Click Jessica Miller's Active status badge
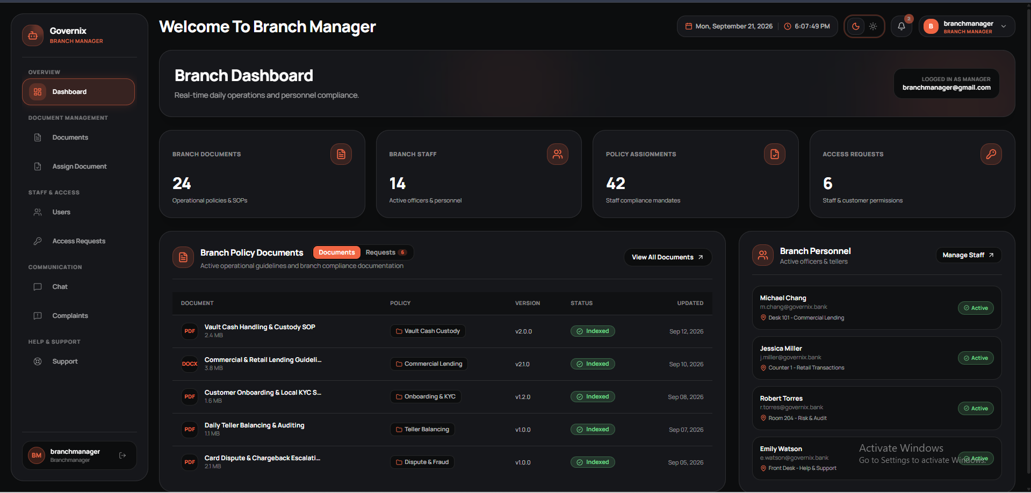1031x493 pixels. [x=976, y=358]
